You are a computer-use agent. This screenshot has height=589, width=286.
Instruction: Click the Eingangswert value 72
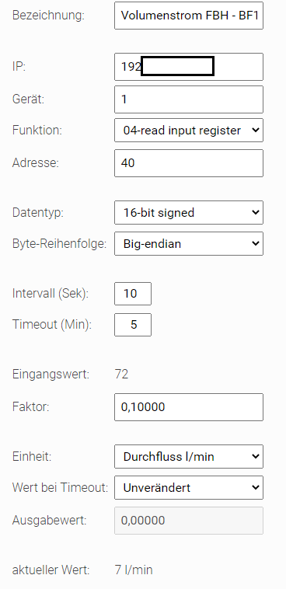click(x=122, y=375)
